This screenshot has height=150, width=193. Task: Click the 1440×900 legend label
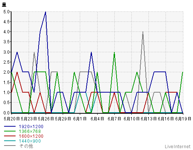(x=30, y=141)
